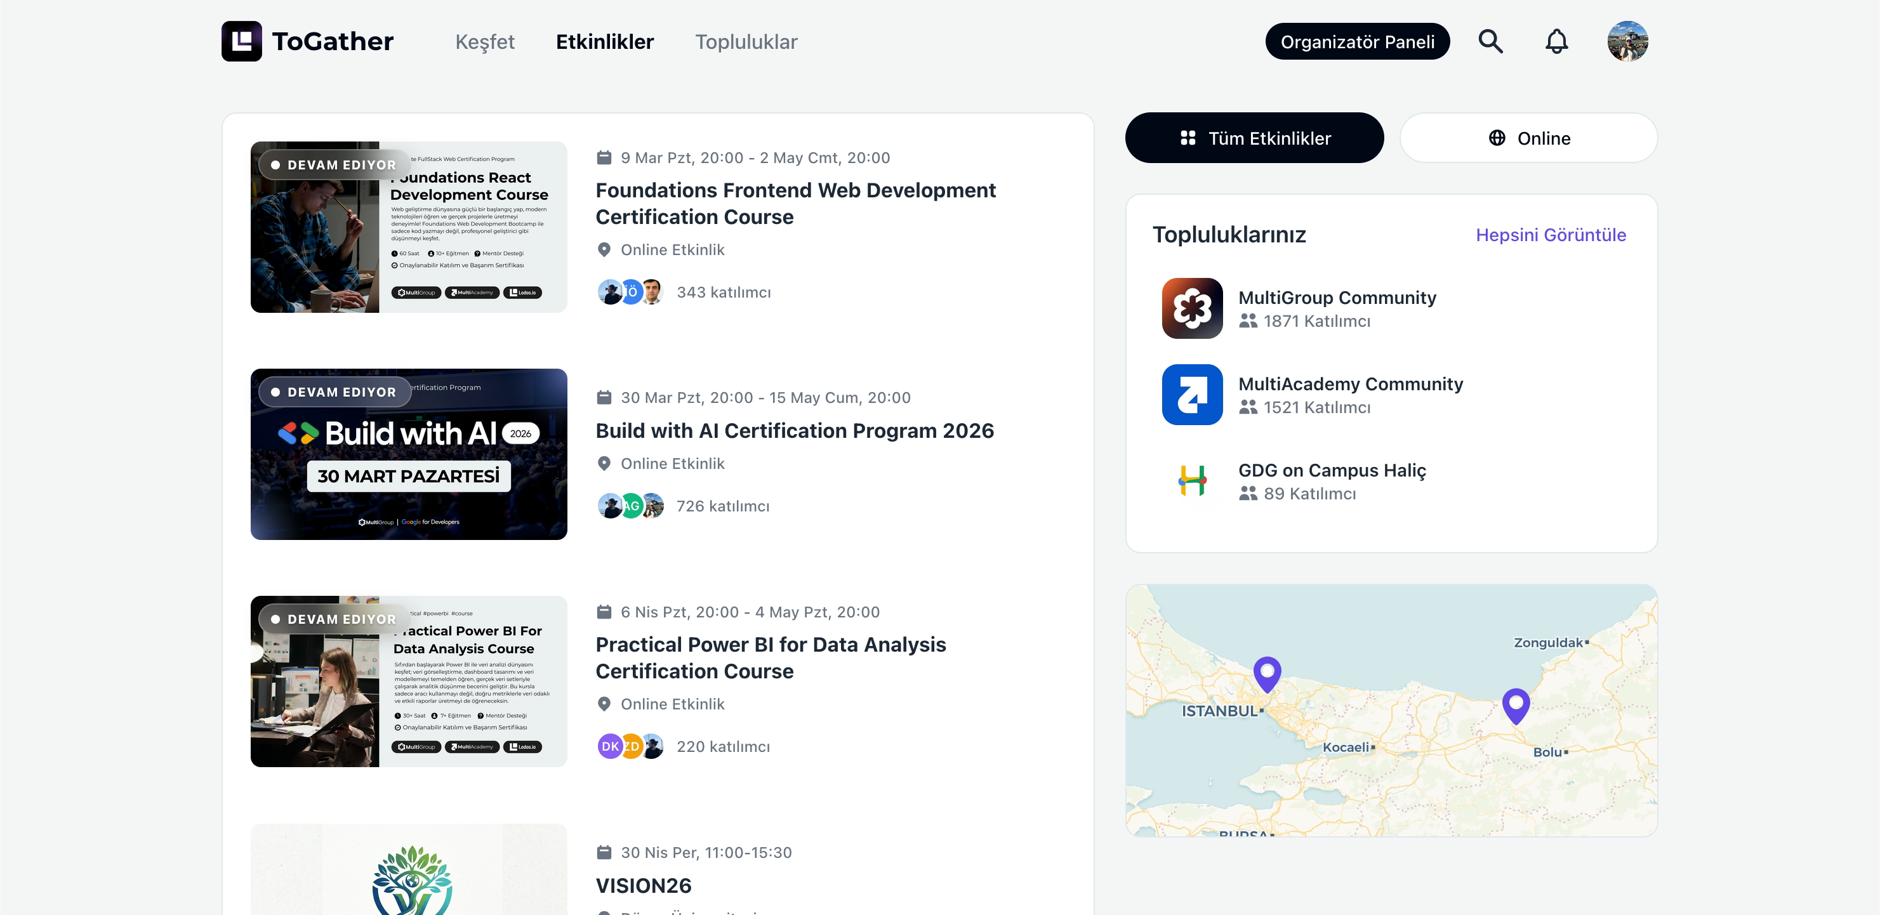Open the VISION26 tree logo thumbnail
This screenshot has height=915, width=1880.
pos(409,870)
